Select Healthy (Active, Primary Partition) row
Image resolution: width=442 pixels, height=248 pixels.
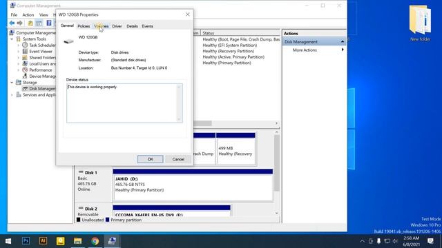(233, 57)
